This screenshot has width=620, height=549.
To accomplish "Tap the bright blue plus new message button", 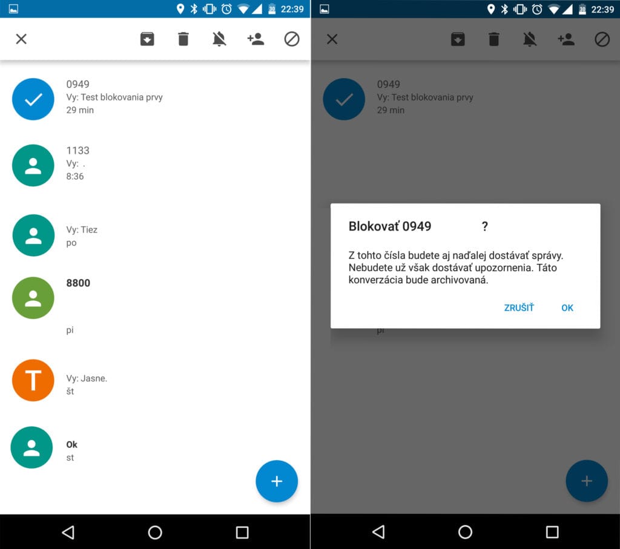I will click(x=277, y=481).
